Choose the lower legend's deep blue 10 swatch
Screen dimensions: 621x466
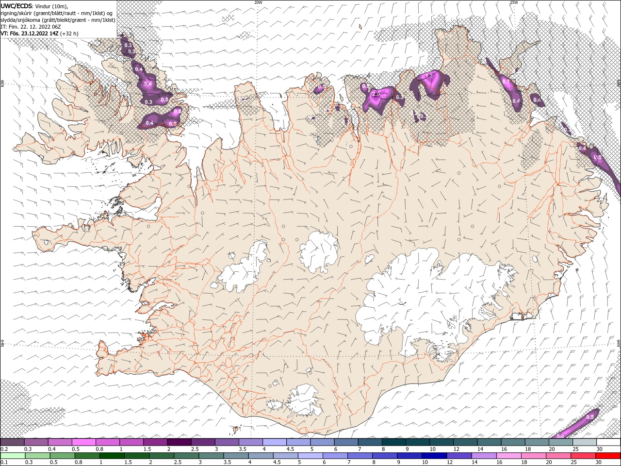(433, 456)
